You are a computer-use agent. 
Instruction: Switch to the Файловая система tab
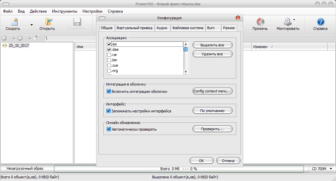[x=188, y=28]
